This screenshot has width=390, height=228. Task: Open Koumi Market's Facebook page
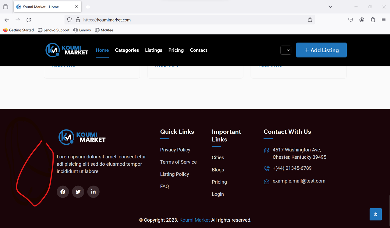(63, 192)
